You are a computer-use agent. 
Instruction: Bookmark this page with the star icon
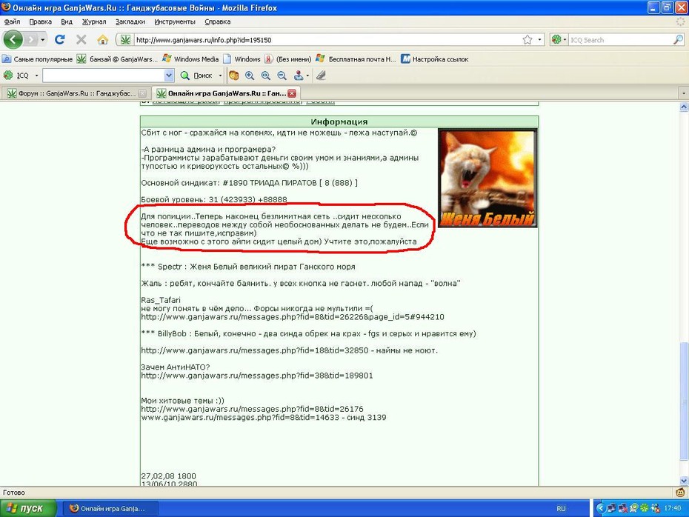click(527, 40)
